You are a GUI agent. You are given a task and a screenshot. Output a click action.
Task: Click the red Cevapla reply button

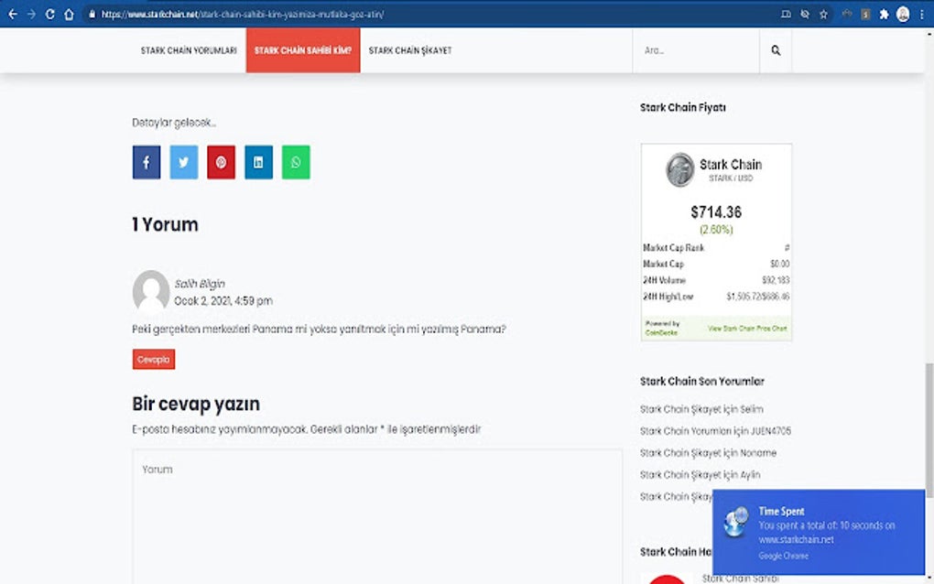click(152, 359)
